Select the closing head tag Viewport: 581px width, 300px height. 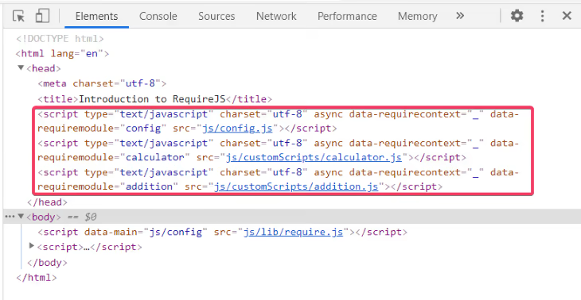[x=48, y=202]
